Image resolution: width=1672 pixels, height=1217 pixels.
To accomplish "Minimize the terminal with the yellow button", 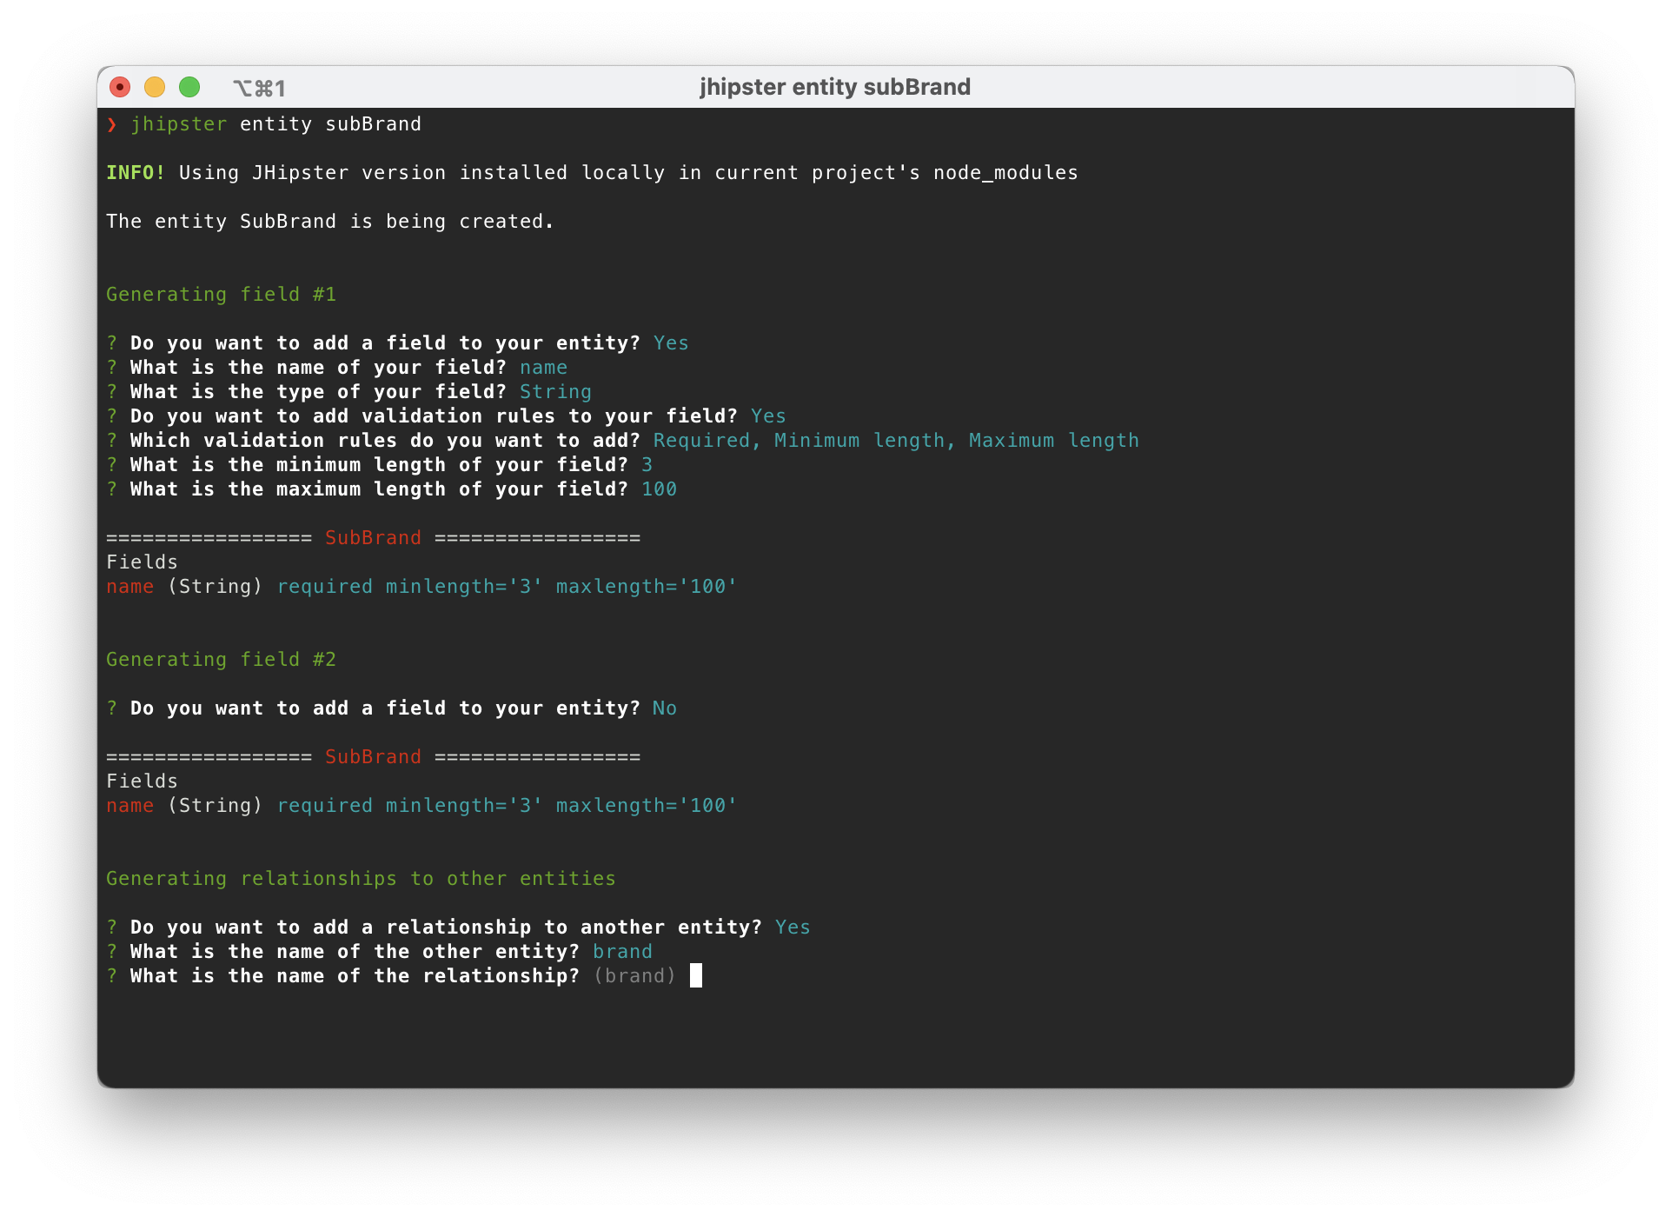I will point(155,87).
